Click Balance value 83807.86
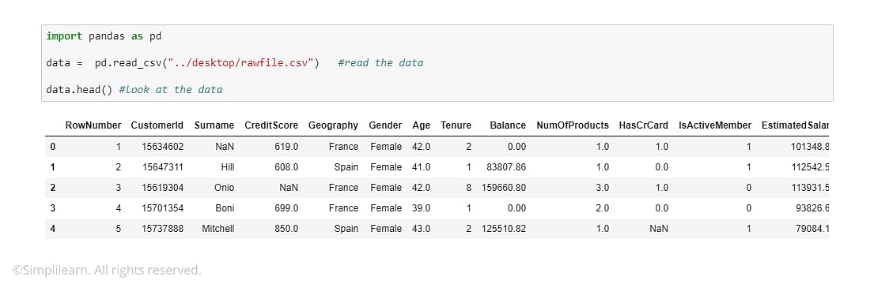Screen dimensions: 870x284 tap(505, 167)
